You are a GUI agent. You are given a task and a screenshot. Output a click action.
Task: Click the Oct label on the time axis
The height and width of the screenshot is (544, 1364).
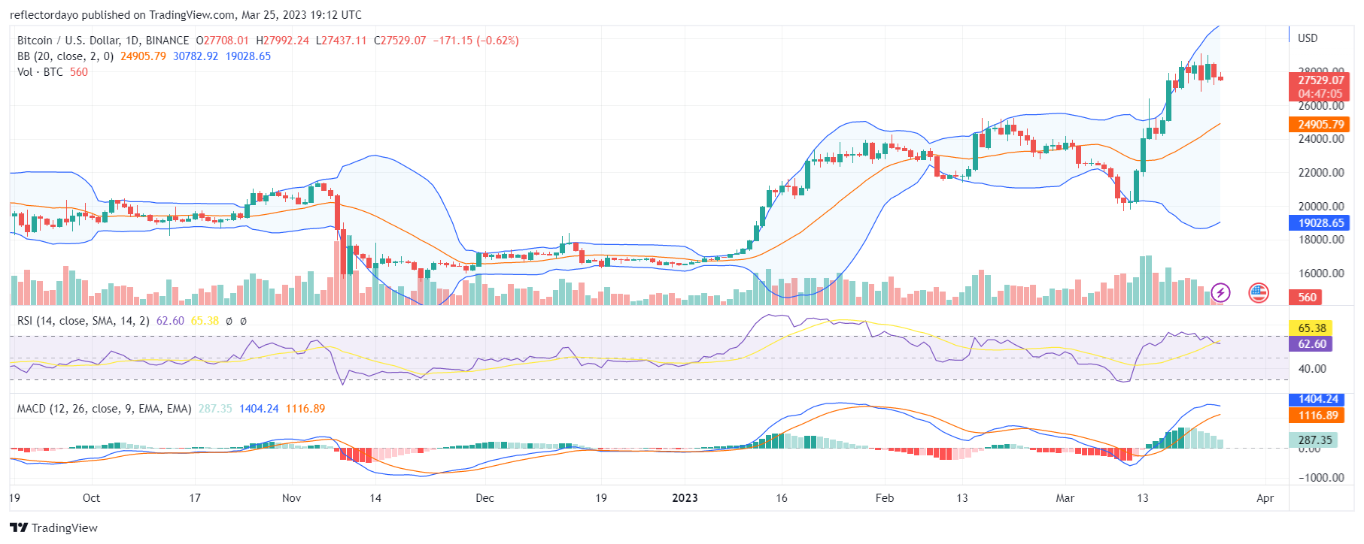pos(91,498)
